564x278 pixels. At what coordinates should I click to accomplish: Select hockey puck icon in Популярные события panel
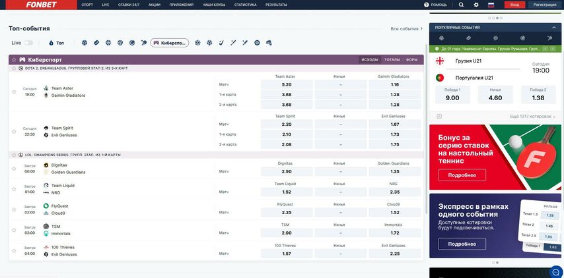coord(468,38)
